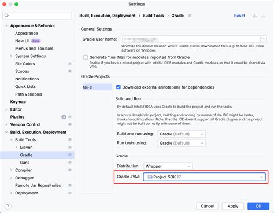Screen dimensions: 274x213
Task: Click the search magnifier icon
Action: coord(6,16)
